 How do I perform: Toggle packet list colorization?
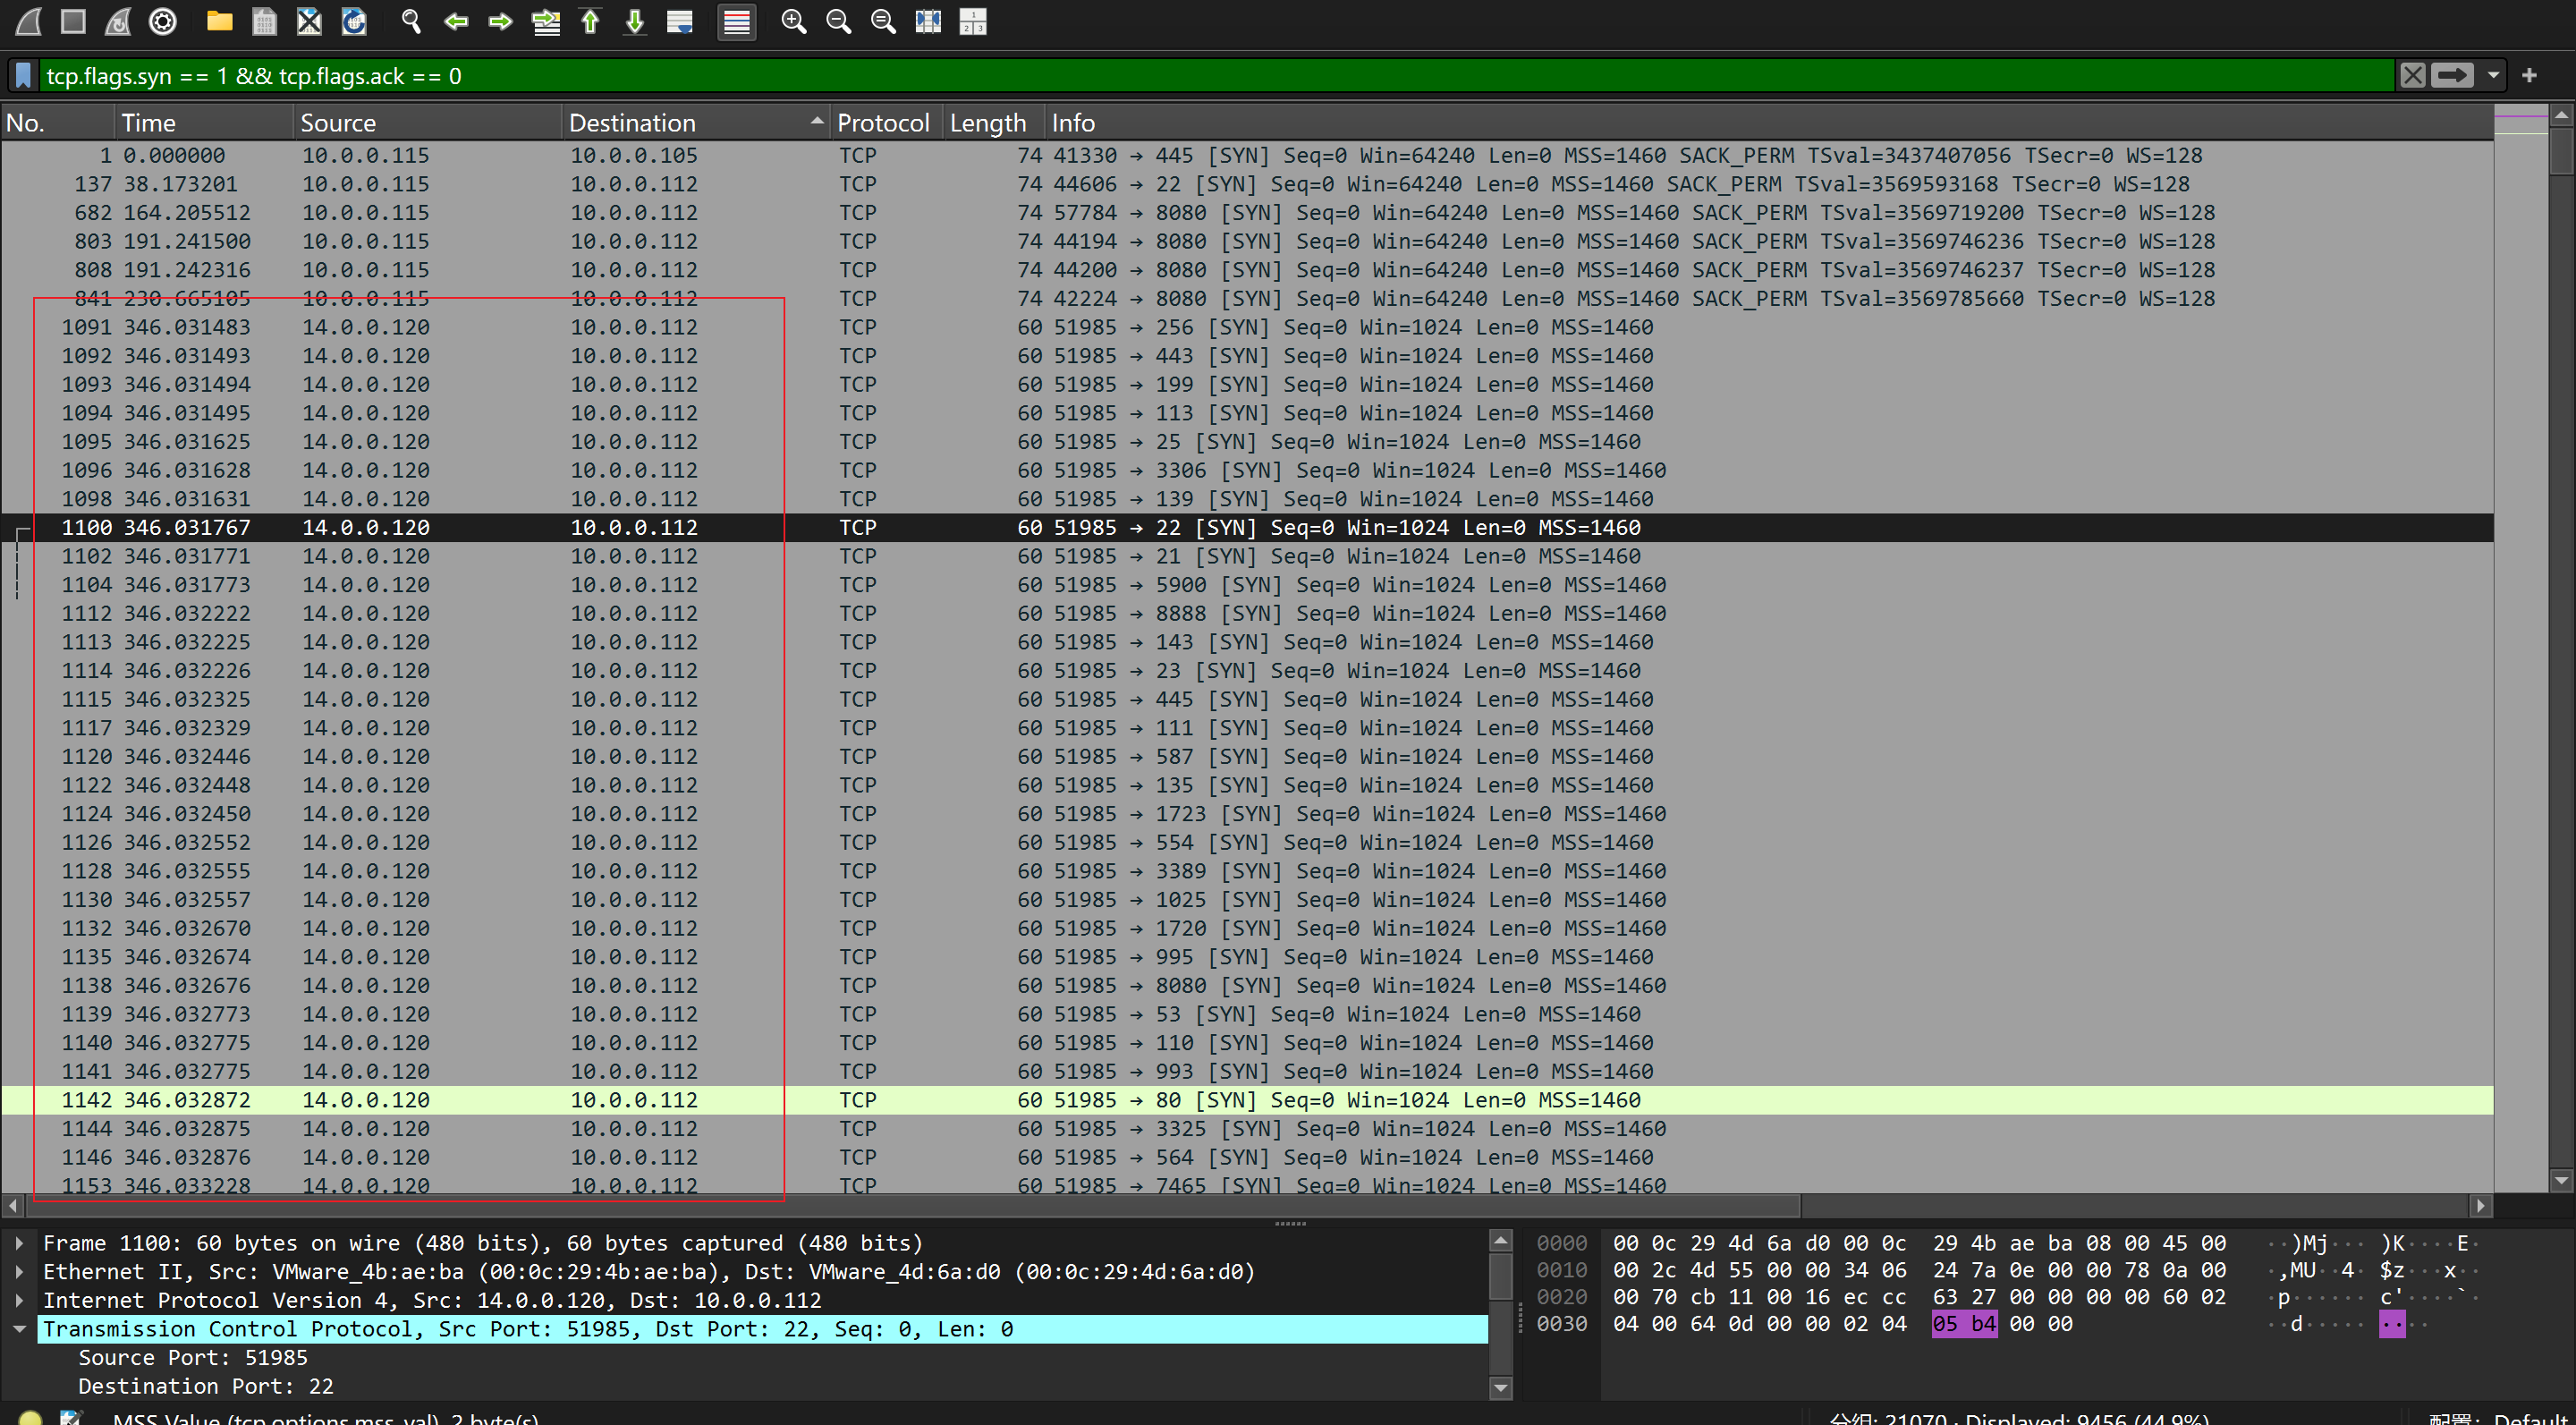(x=737, y=21)
